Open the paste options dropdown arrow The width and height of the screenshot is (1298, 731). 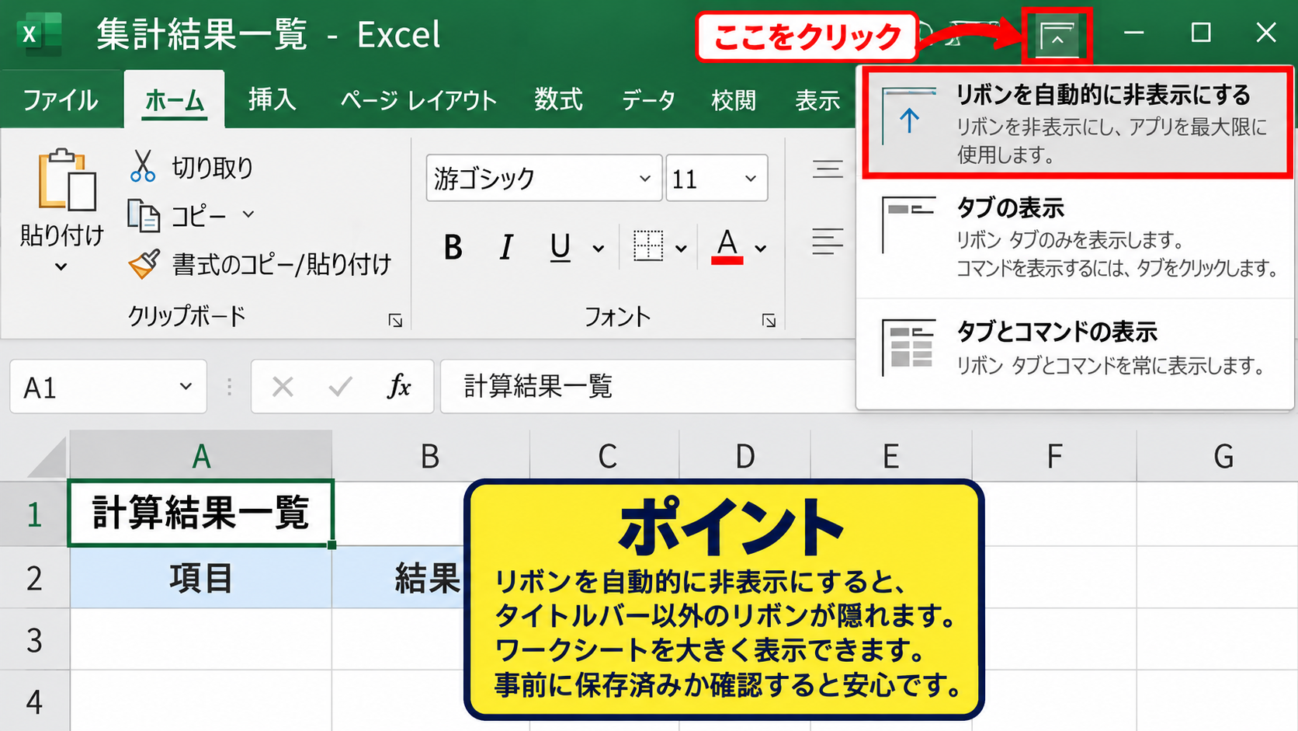[61, 267]
